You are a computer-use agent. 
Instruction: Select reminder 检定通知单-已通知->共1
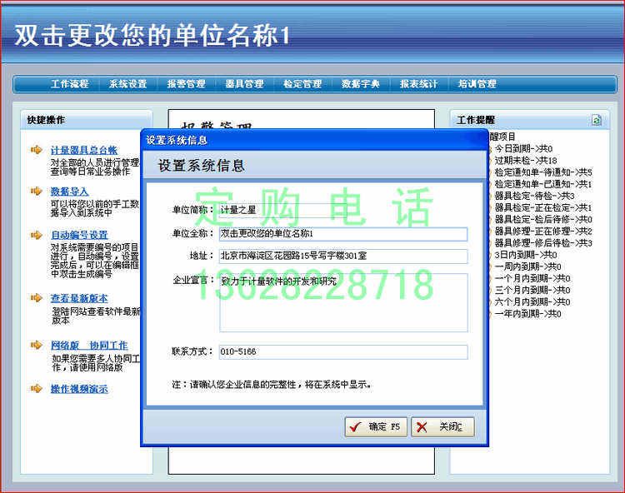pyautogui.click(x=543, y=184)
